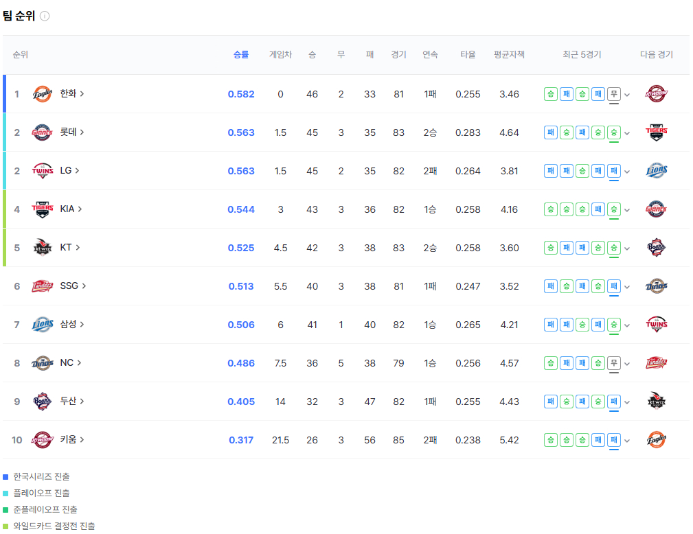This screenshot has width=693, height=534.
Task: Open the NC team name link
Action: tap(71, 363)
